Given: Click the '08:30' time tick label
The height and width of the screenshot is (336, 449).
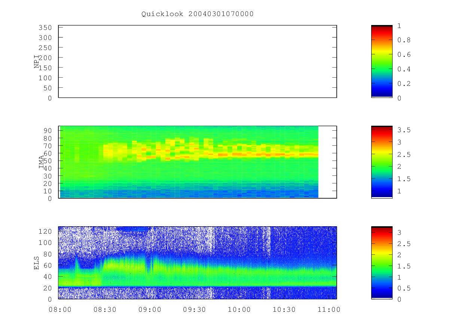Looking at the screenshot, I should click(x=105, y=309).
